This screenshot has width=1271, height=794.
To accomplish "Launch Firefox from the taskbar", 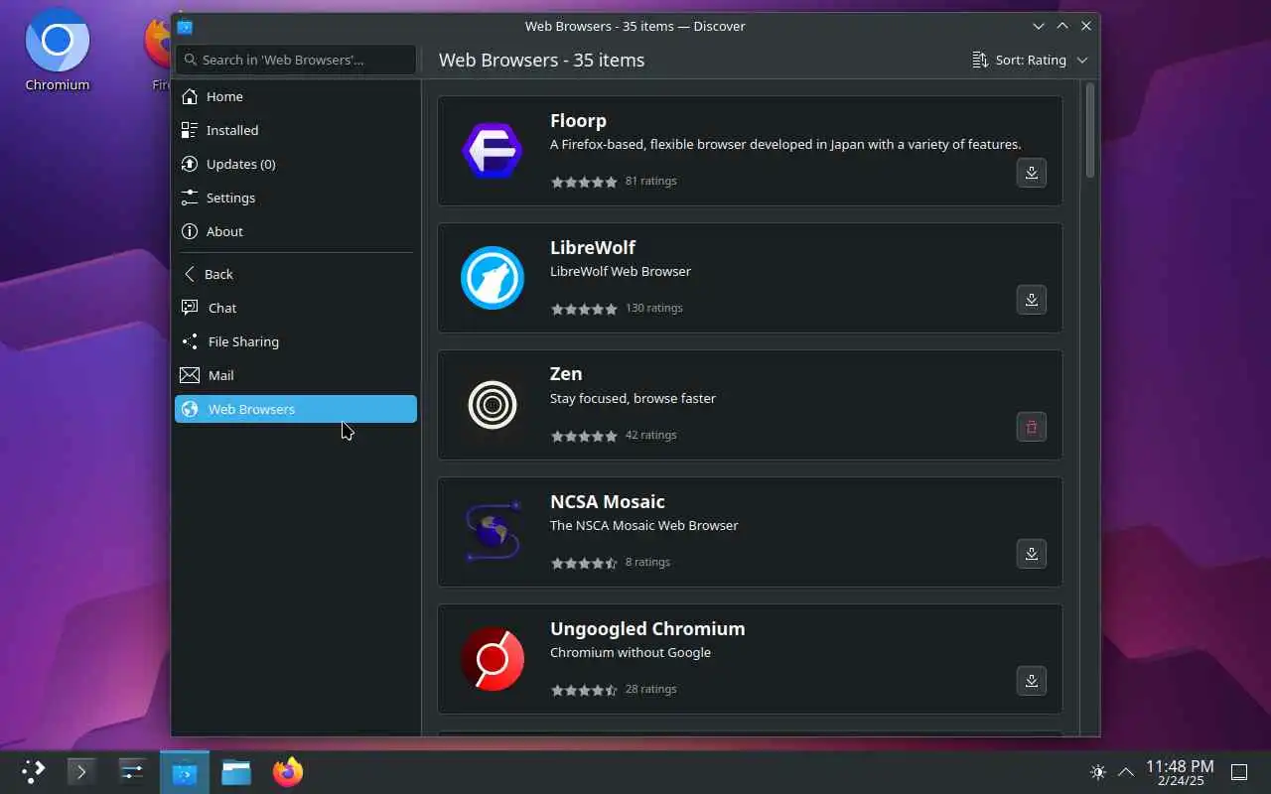I will (x=288, y=771).
